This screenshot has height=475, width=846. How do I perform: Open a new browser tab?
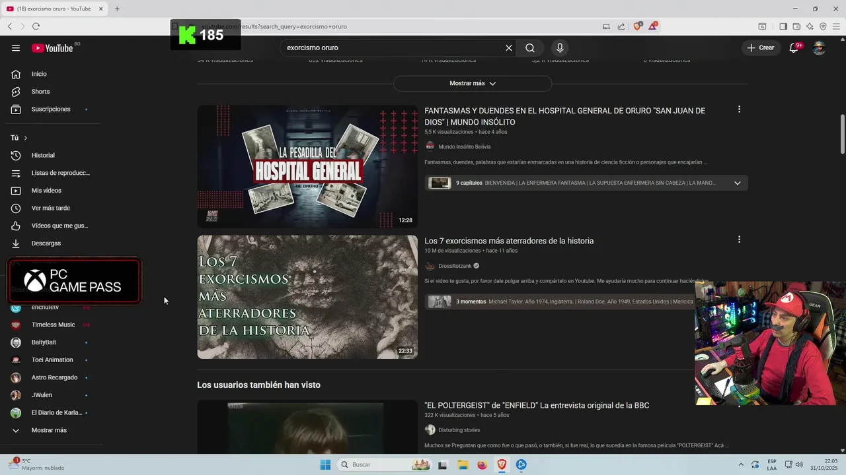point(117,9)
